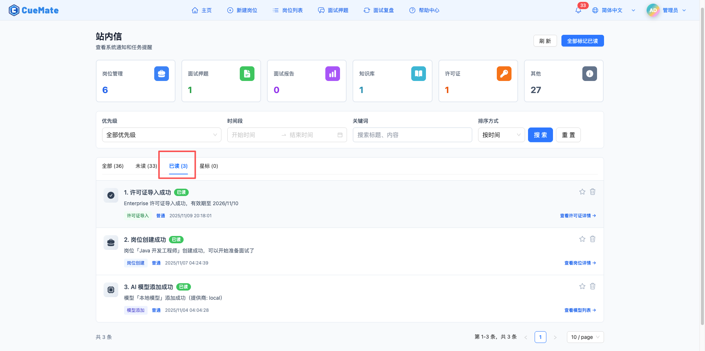
Task: Click the AI model chip icon next to message 3
Action: [x=111, y=290]
